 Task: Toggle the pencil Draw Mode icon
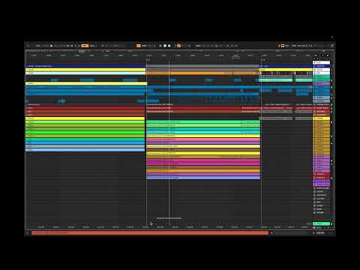coord(279,46)
